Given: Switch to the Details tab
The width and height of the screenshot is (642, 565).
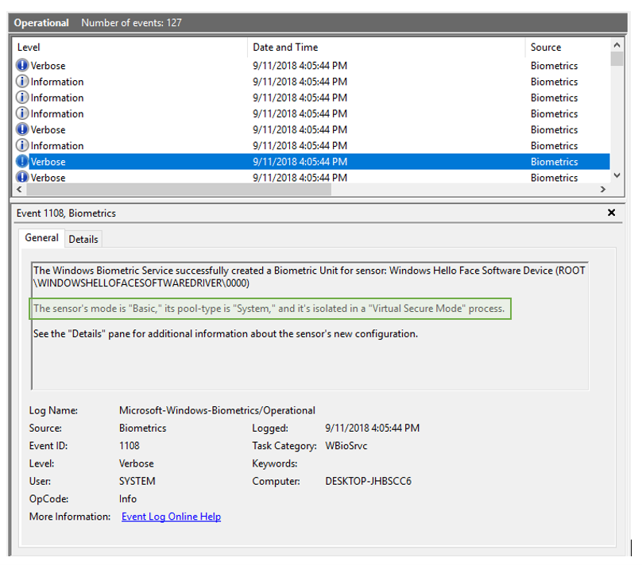Looking at the screenshot, I should [x=83, y=239].
